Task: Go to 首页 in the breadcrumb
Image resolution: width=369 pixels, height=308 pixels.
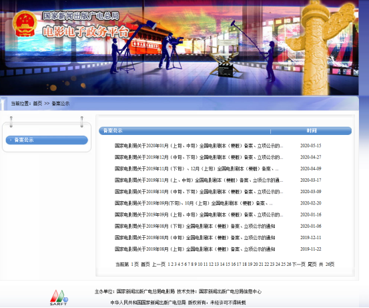Action: point(37,103)
